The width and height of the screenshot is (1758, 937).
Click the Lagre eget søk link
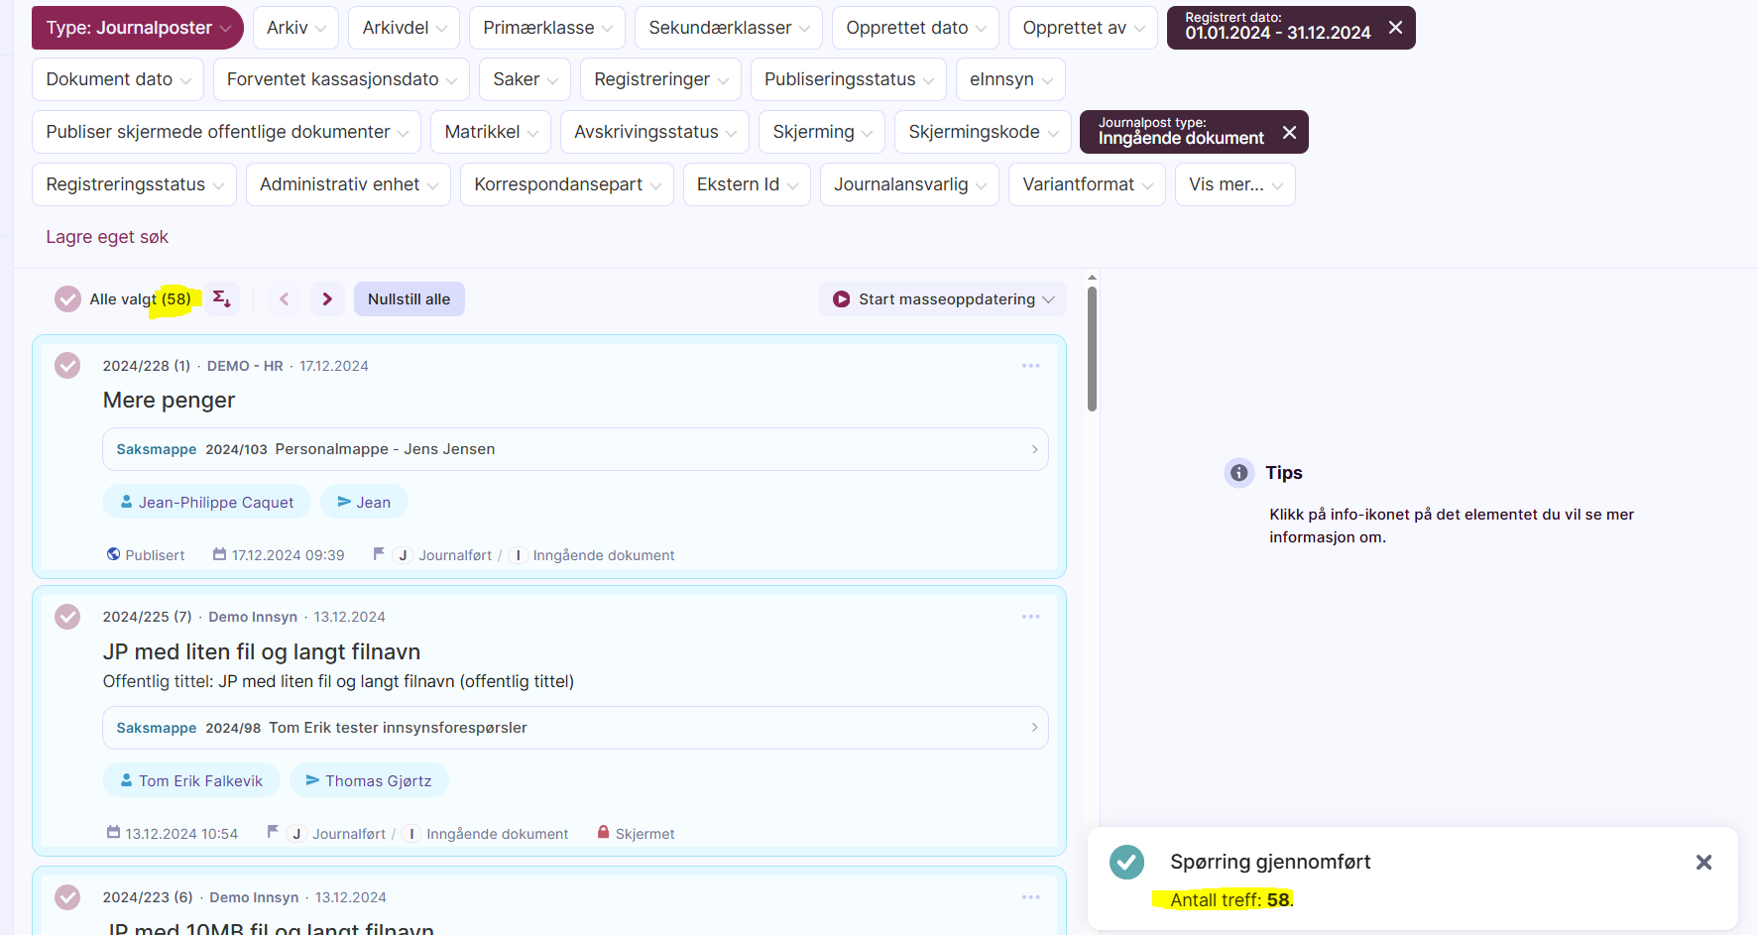coord(107,237)
